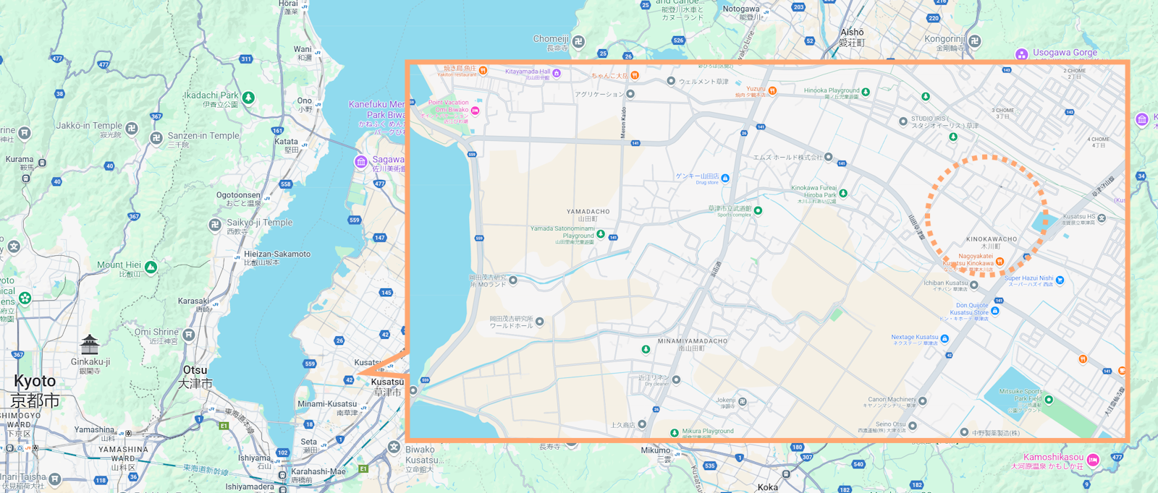The height and width of the screenshot is (493, 1158).
Task: Click the Usogawa Gorge place label
Action: [1065, 53]
